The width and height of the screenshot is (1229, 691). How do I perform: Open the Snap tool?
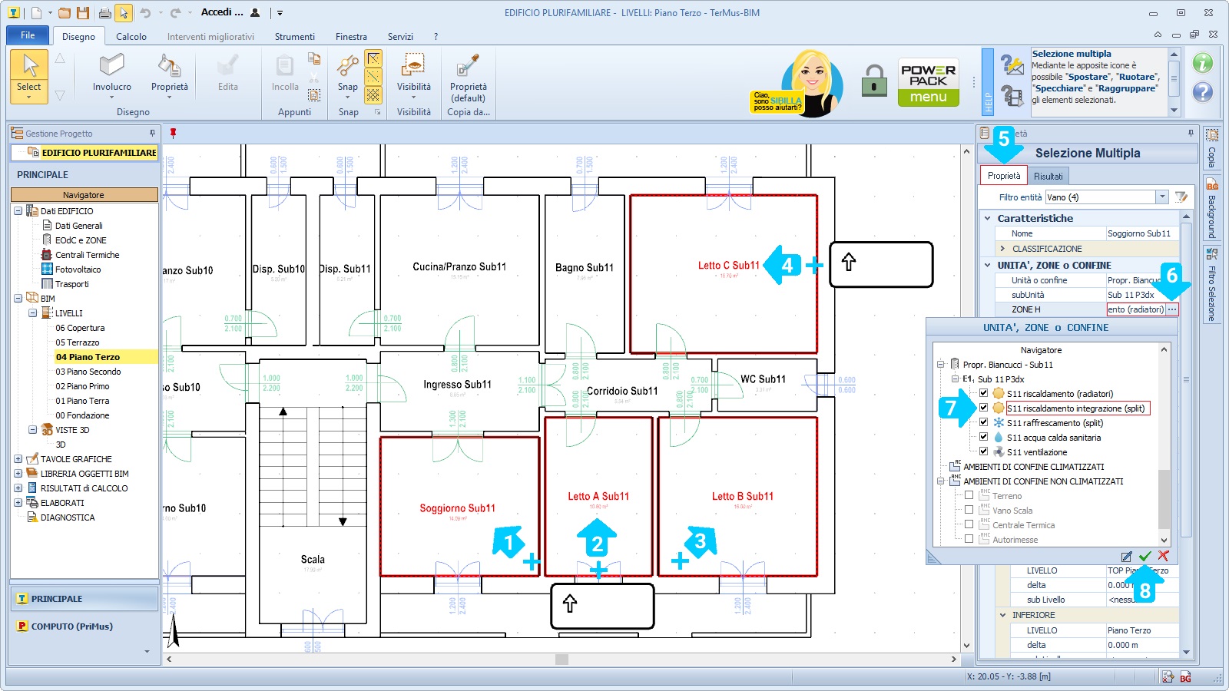click(x=348, y=74)
